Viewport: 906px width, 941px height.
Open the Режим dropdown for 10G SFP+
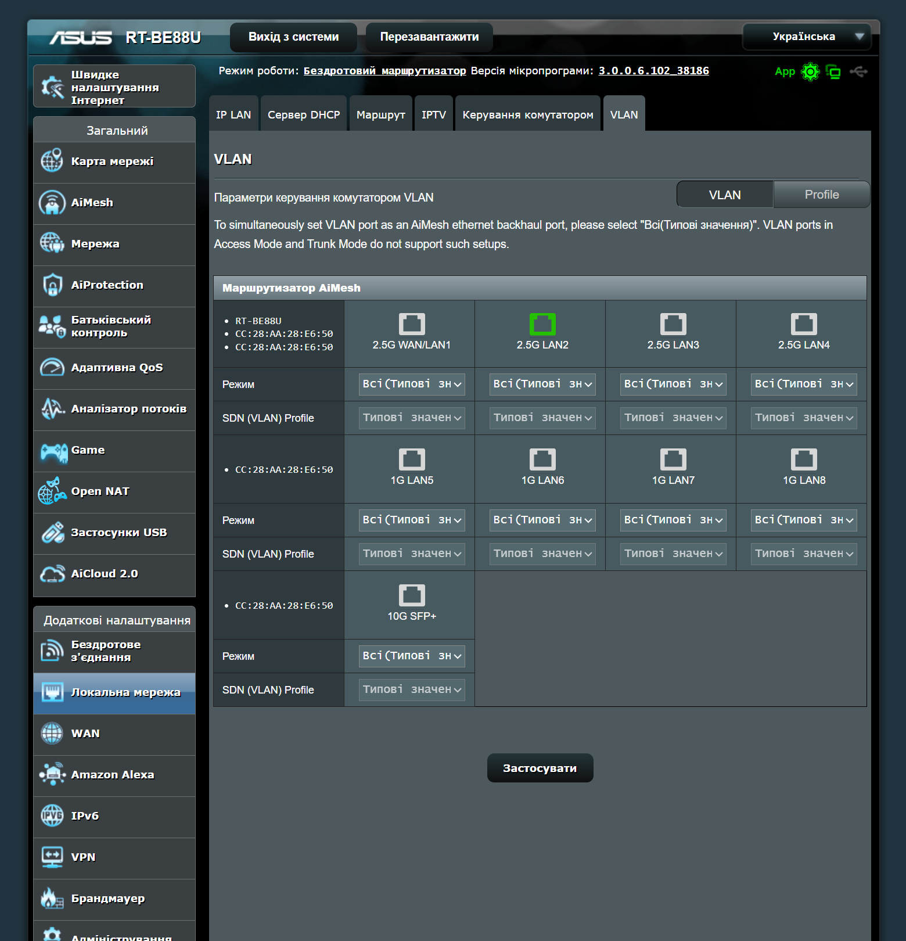[x=412, y=656]
